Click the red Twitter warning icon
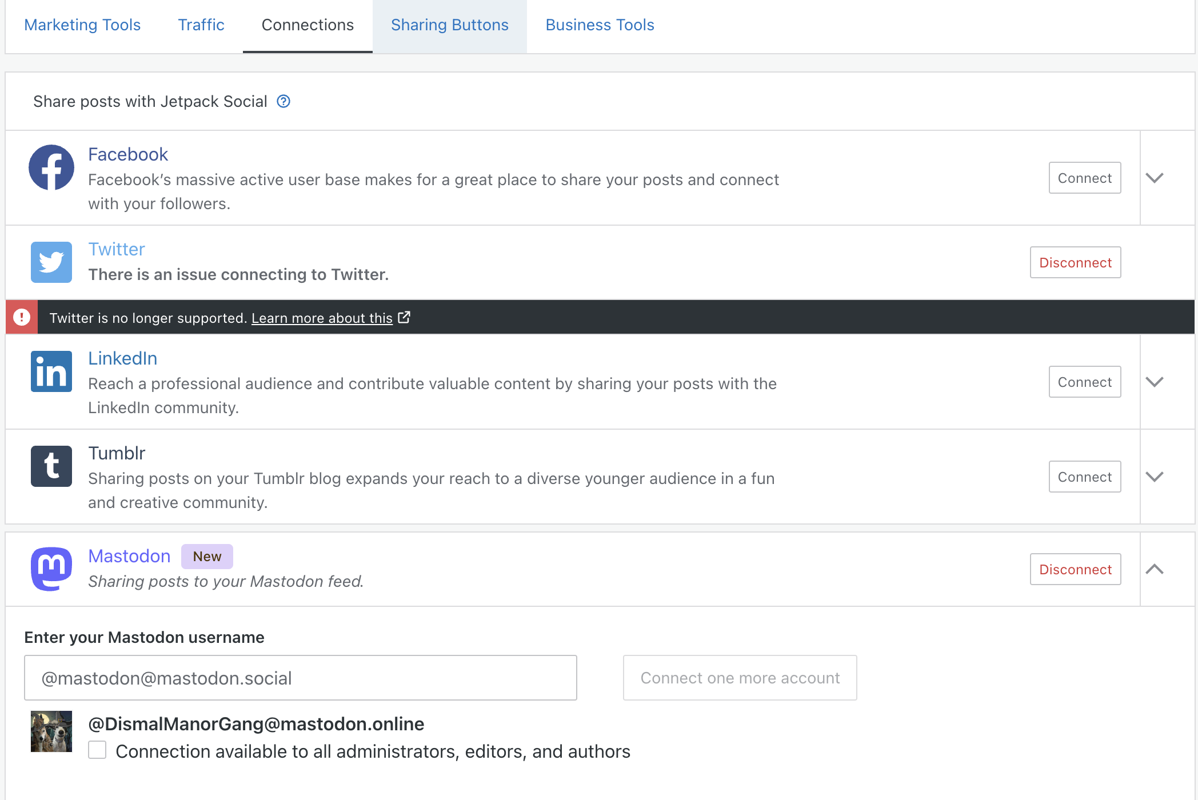The height and width of the screenshot is (800, 1198). tap(22, 317)
